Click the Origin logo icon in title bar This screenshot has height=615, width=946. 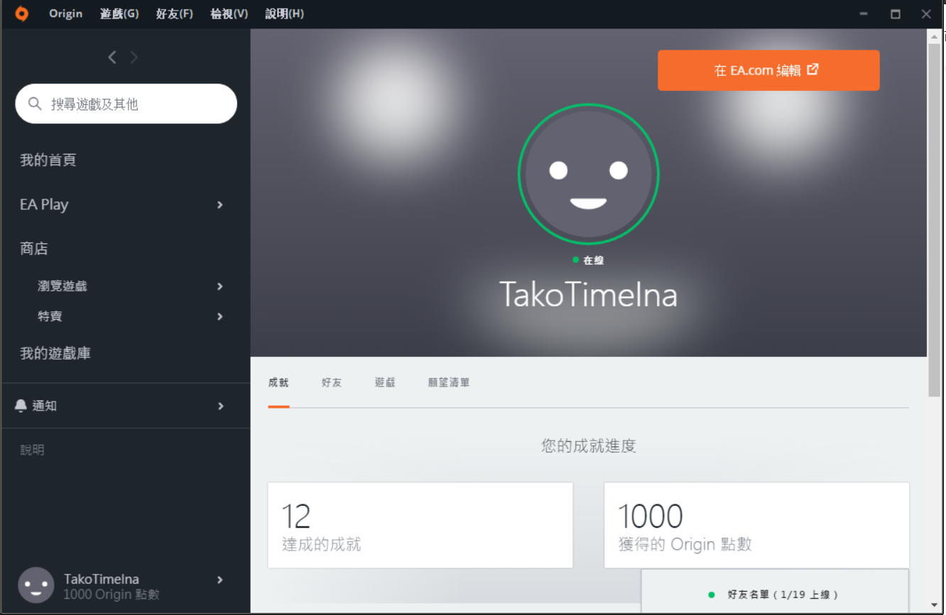point(22,14)
